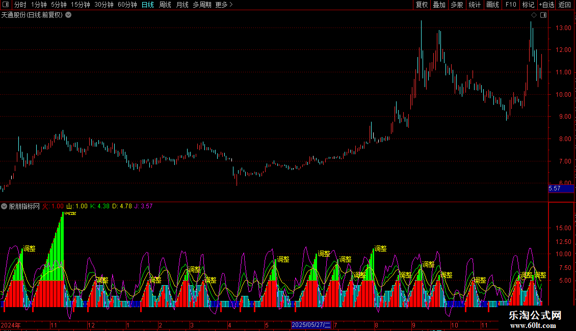Switch to 分时 intraday view
This screenshot has height=331, width=576.
tap(20, 5)
